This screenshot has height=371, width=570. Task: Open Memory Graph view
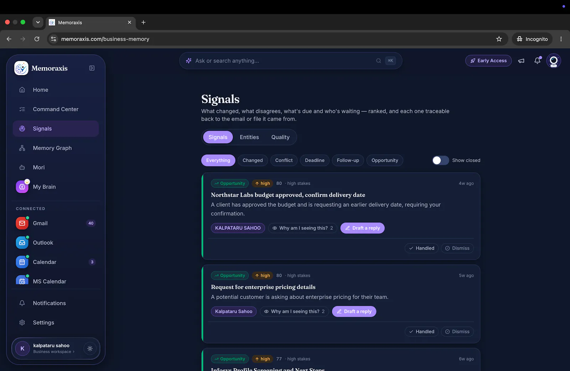pyautogui.click(x=56, y=148)
